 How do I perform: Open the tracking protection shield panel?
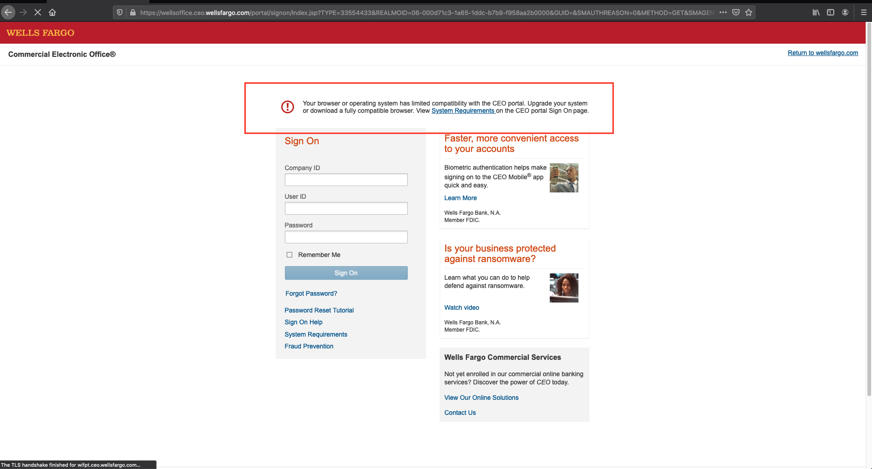coord(119,12)
